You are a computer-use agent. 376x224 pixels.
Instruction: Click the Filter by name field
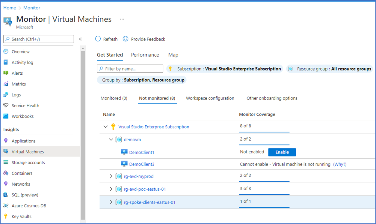(x=130, y=69)
